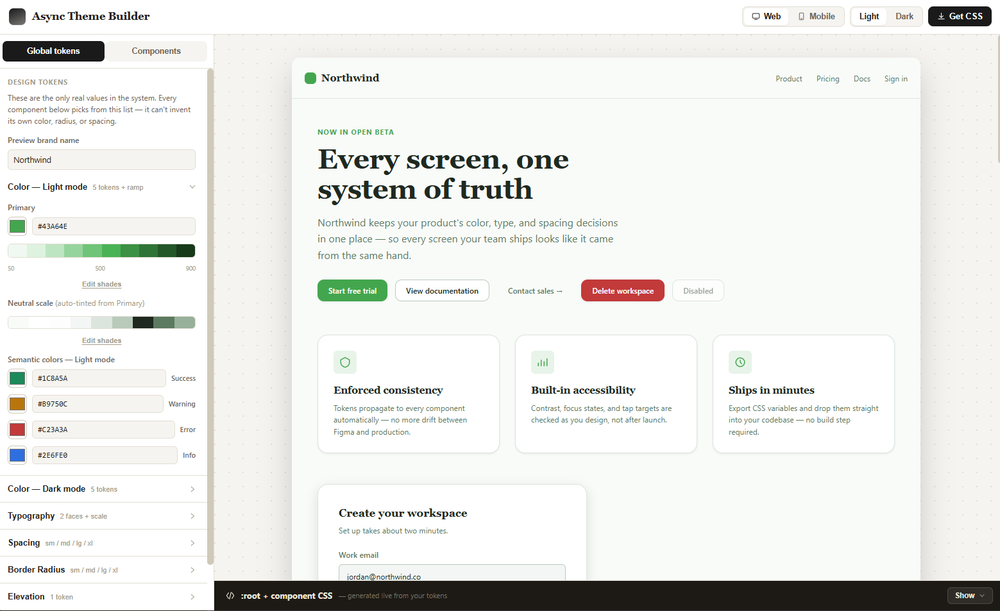The image size is (1000, 611).
Task: Click the clock icon on Ships in minutes card
Action: (740, 362)
